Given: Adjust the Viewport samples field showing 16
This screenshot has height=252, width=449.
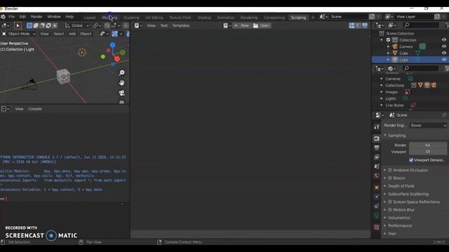Looking at the screenshot, I should click(427, 152).
